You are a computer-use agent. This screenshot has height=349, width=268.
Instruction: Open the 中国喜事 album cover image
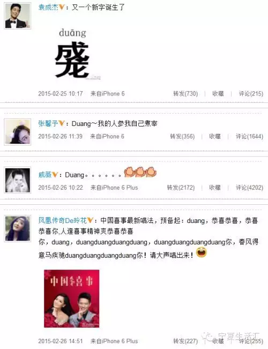pos(72,299)
